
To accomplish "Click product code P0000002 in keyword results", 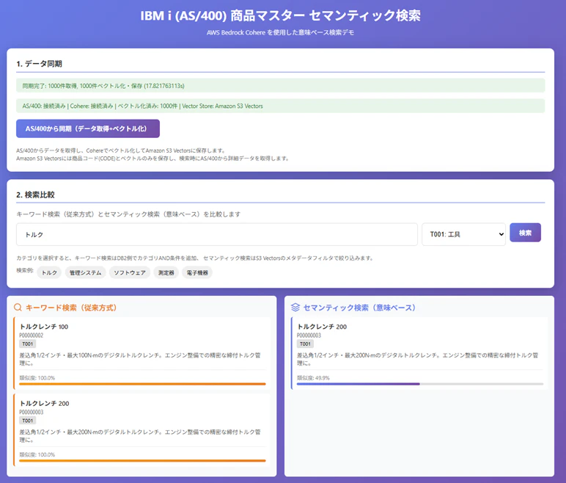I will click(x=31, y=335).
